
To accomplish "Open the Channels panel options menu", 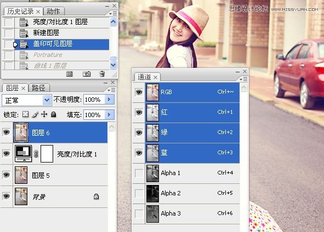I will 243,79.
